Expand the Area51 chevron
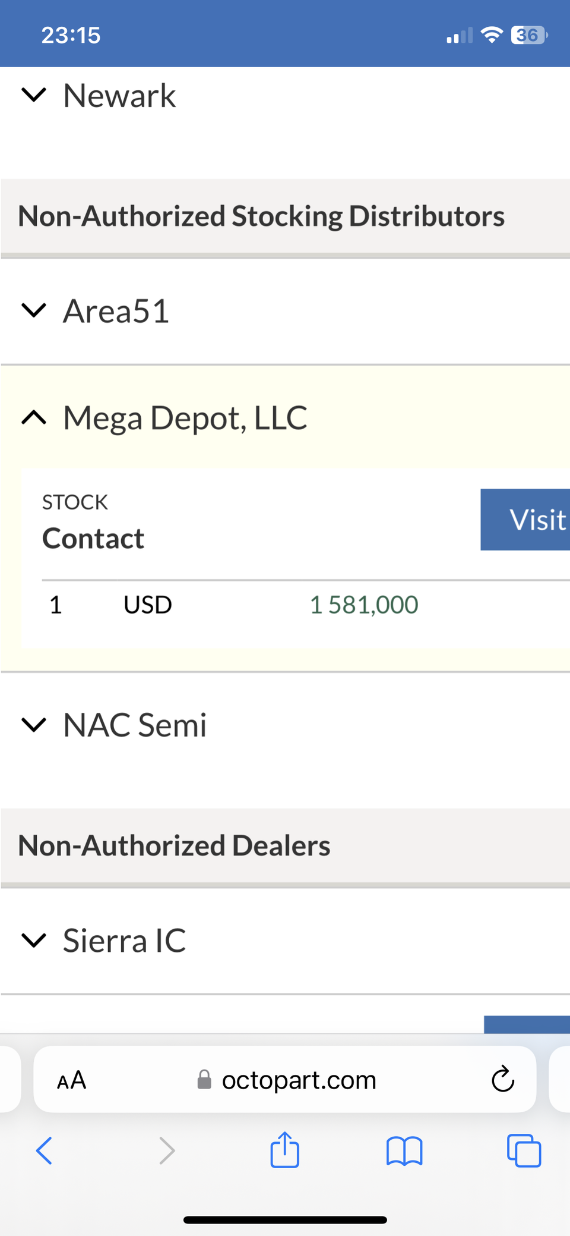Screen dimensions: 570x1236 [34, 310]
